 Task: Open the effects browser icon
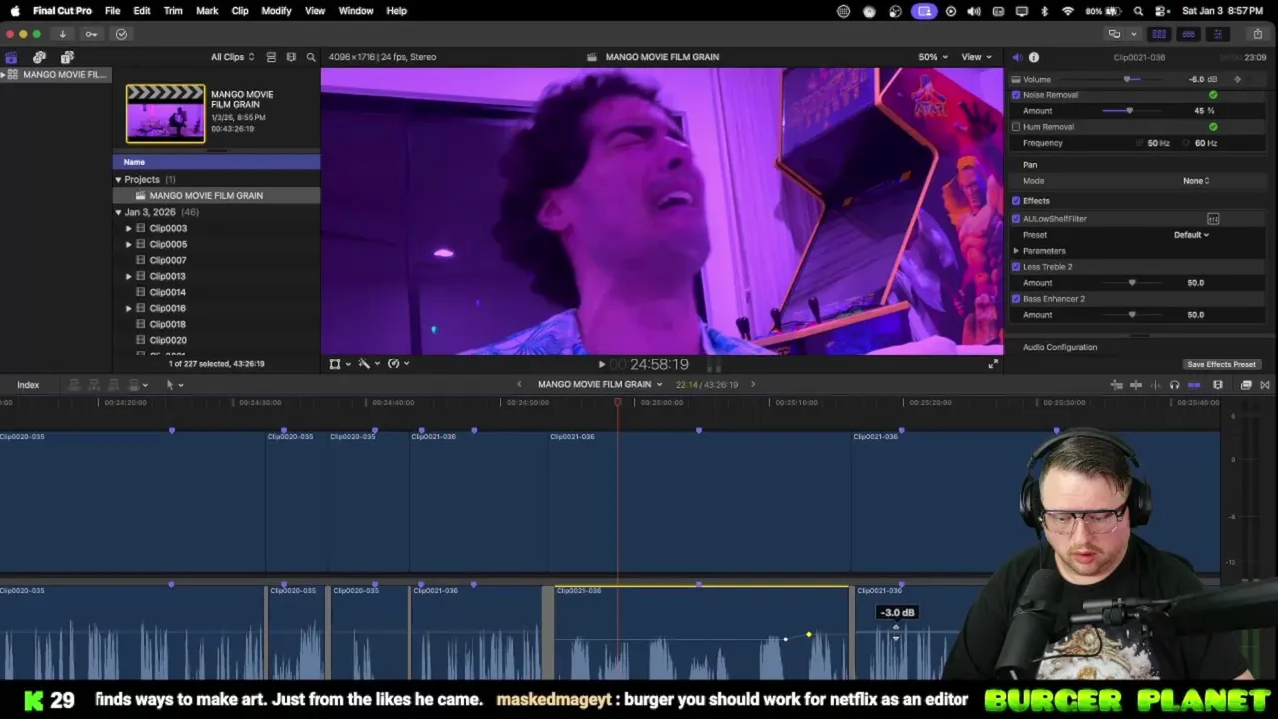click(1246, 385)
